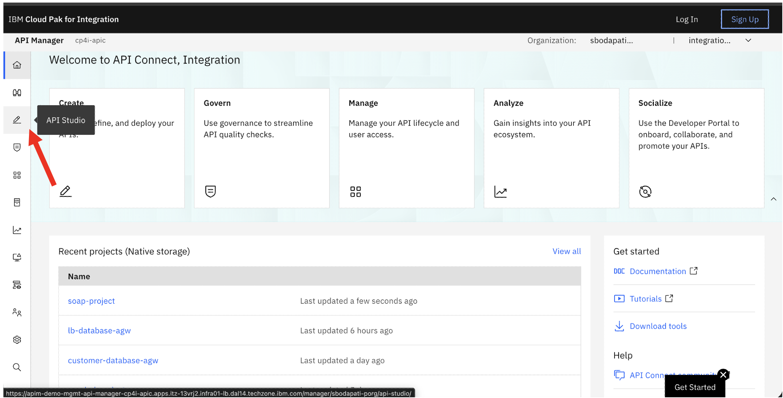Click the Log In link
The height and width of the screenshot is (398, 783).
pos(687,19)
